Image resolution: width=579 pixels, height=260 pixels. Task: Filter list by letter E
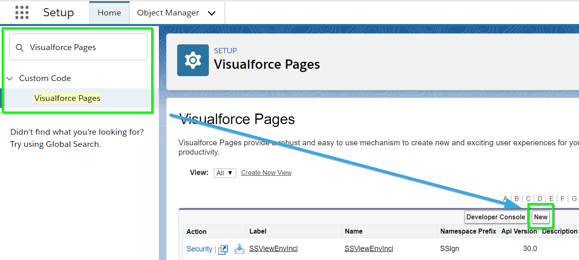coord(551,199)
